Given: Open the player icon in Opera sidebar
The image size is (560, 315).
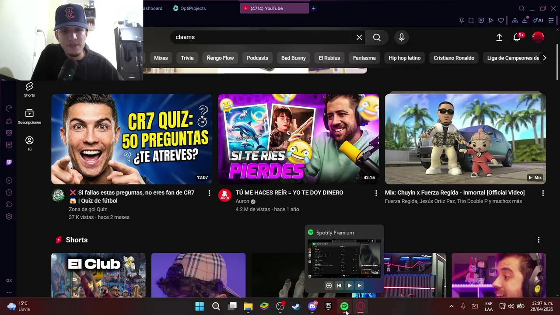Looking at the screenshot, I should (x=9, y=180).
